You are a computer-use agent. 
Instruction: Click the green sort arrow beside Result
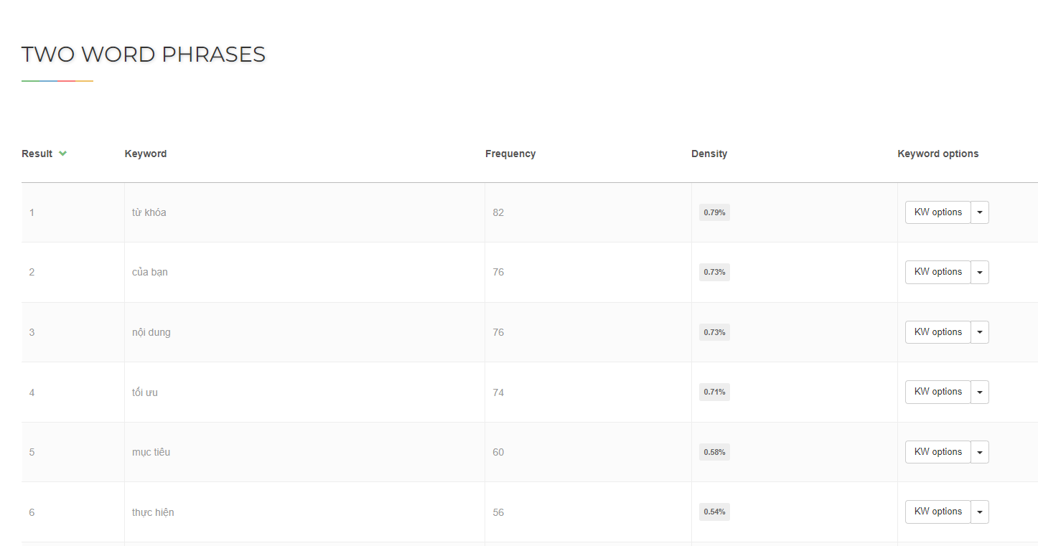(63, 154)
